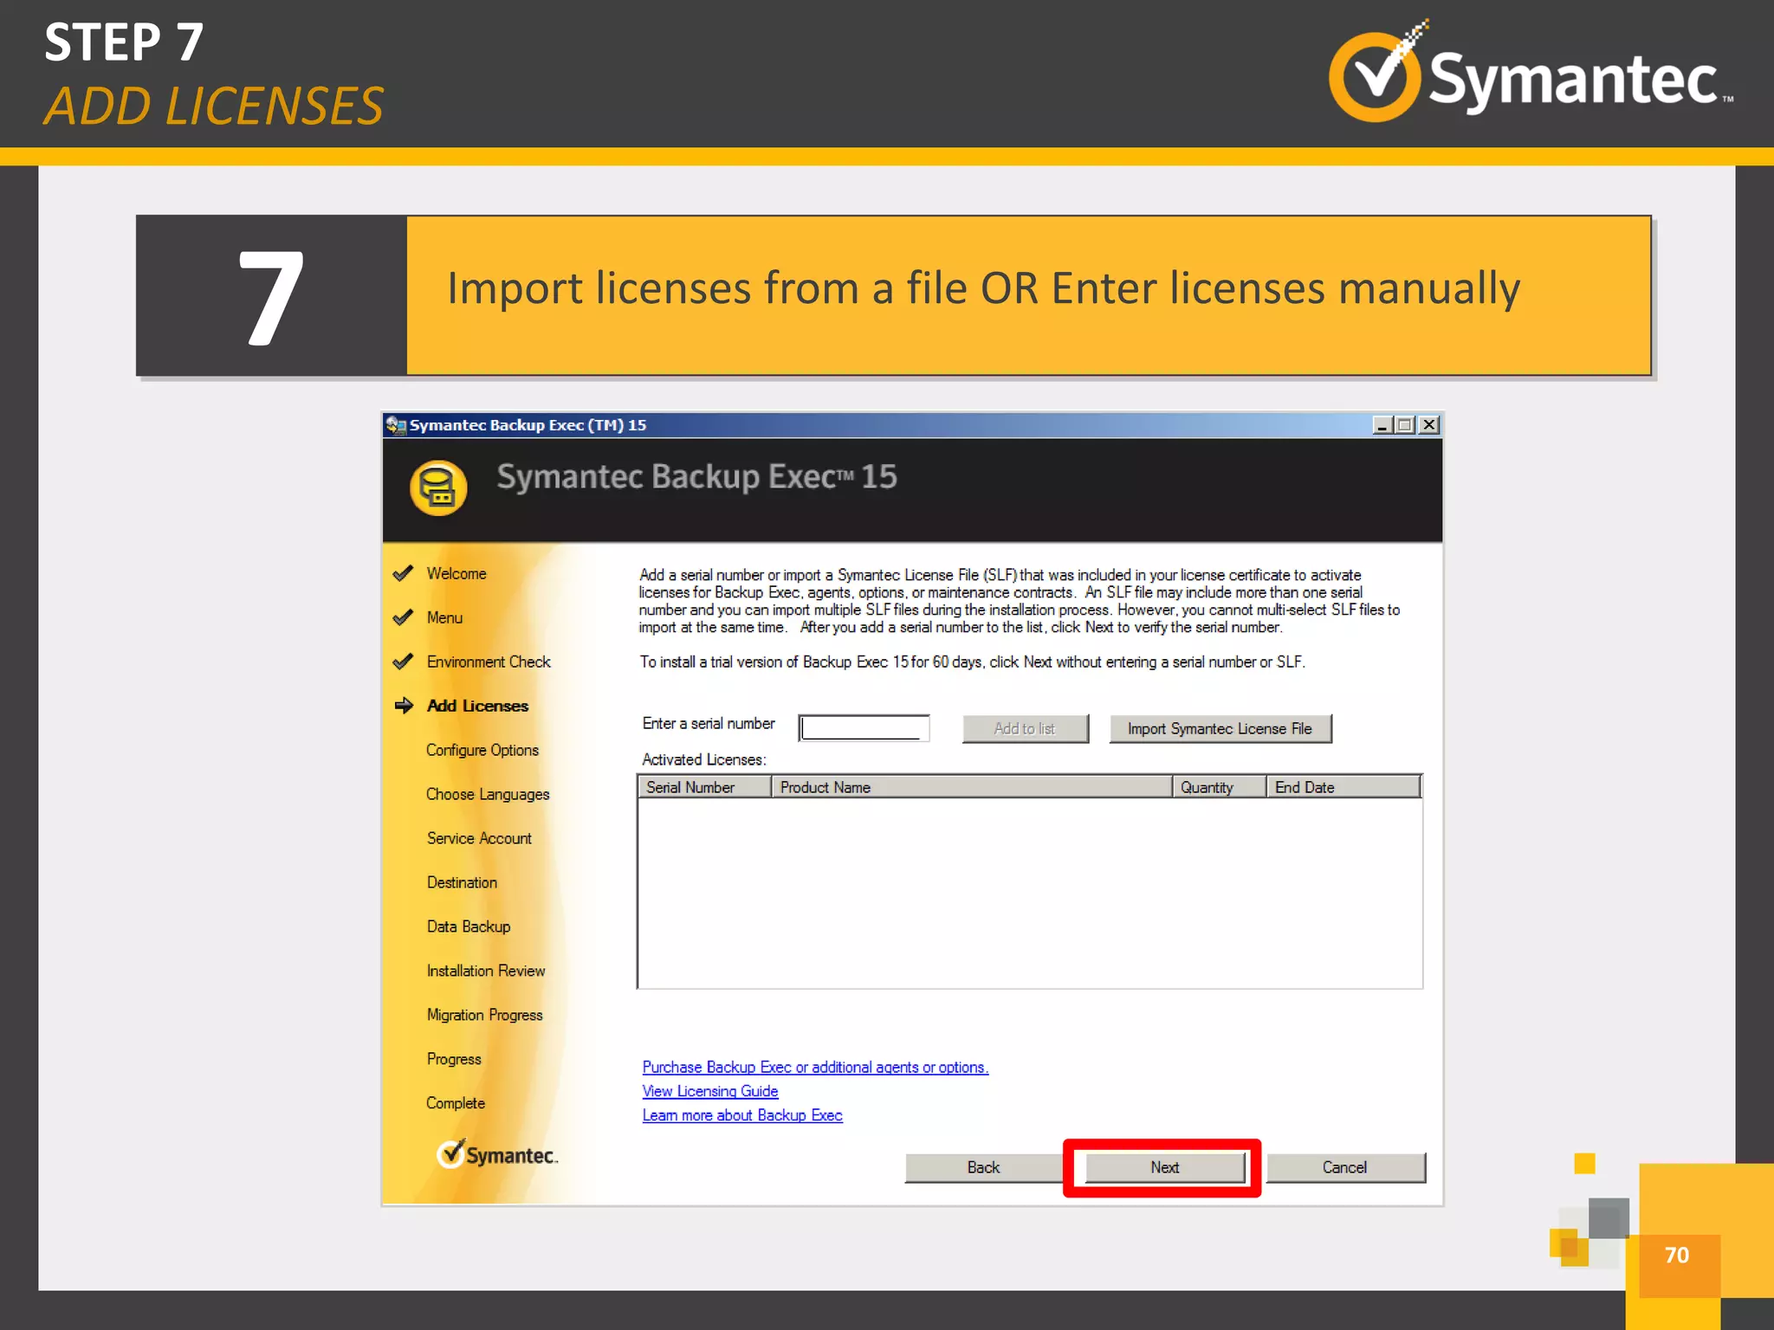
Task: Sort by Product Name column header
Action: [x=972, y=787]
